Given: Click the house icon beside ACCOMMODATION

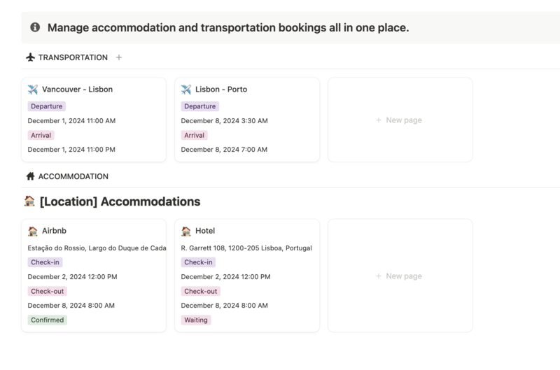Looking at the screenshot, I should [x=30, y=176].
